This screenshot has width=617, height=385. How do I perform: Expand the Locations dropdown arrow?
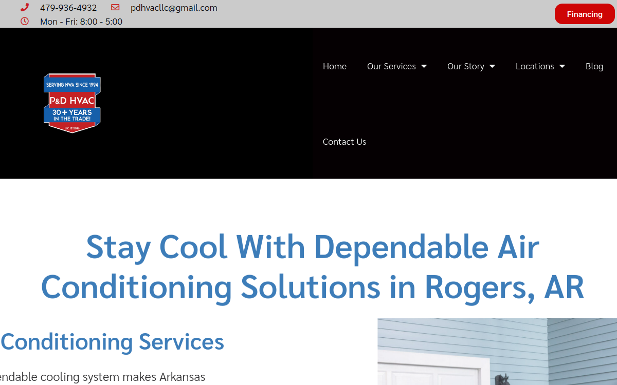(x=562, y=66)
